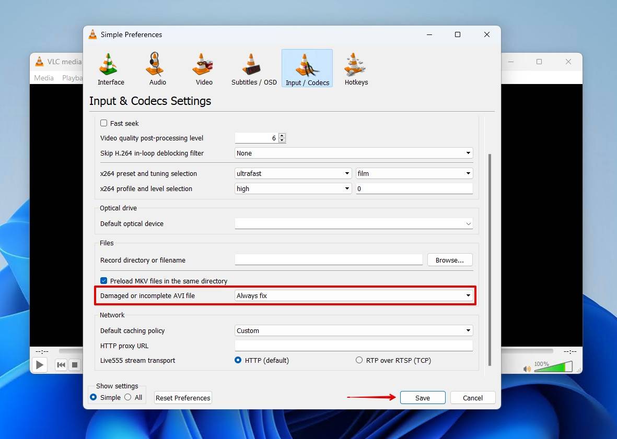Switch show settings to All

click(128, 397)
